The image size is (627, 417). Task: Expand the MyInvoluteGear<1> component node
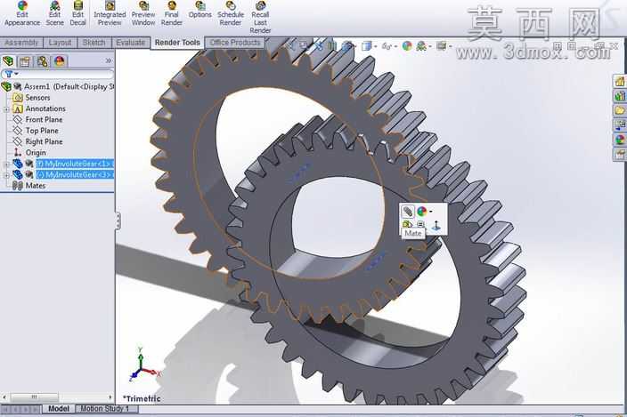pos(6,164)
